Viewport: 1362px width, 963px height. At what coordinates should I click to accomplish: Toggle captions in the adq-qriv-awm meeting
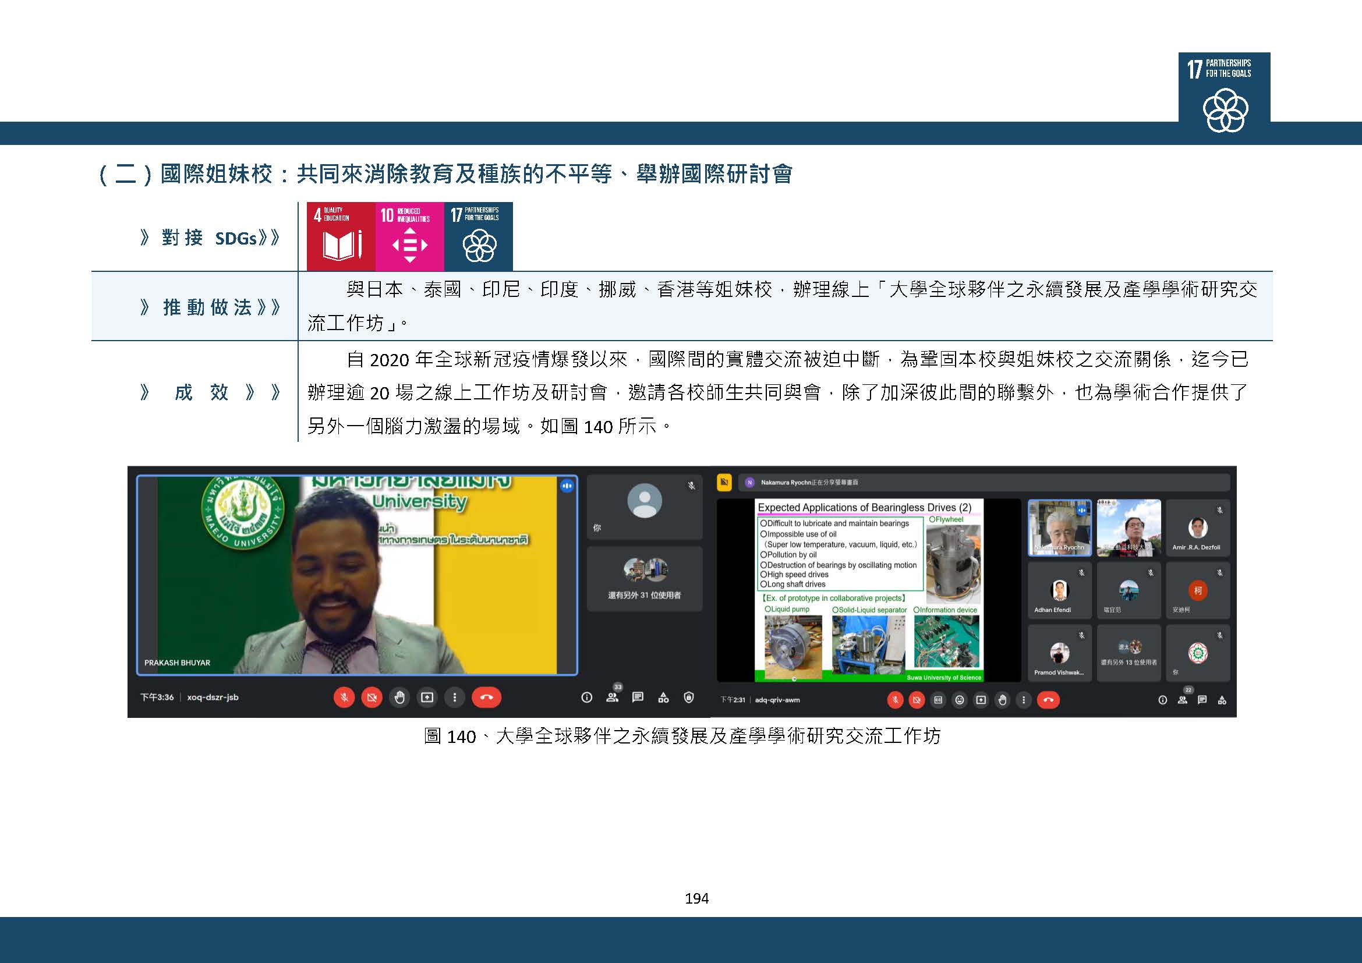click(x=938, y=700)
